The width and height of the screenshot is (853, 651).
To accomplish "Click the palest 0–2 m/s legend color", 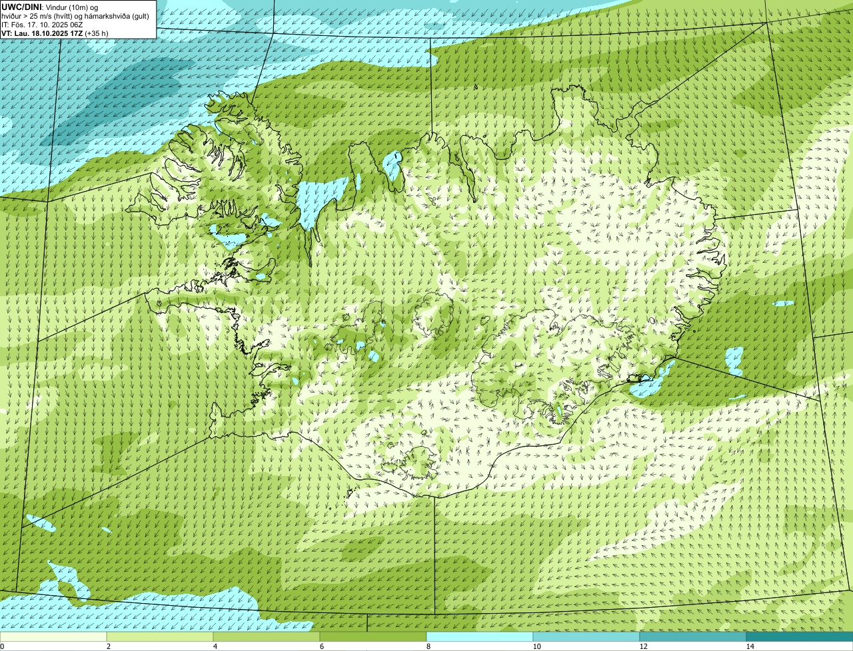I will coord(53,636).
